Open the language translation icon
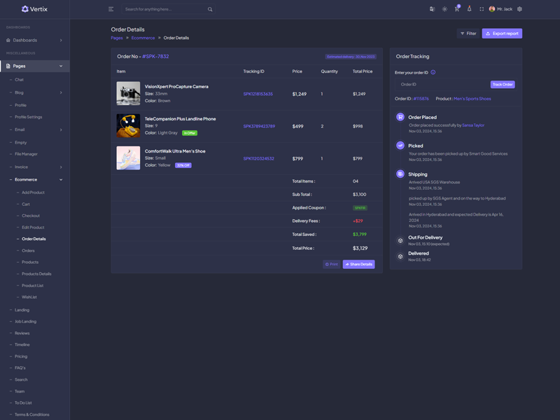The height and width of the screenshot is (420, 560). pyautogui.click(x=432, y=9)
